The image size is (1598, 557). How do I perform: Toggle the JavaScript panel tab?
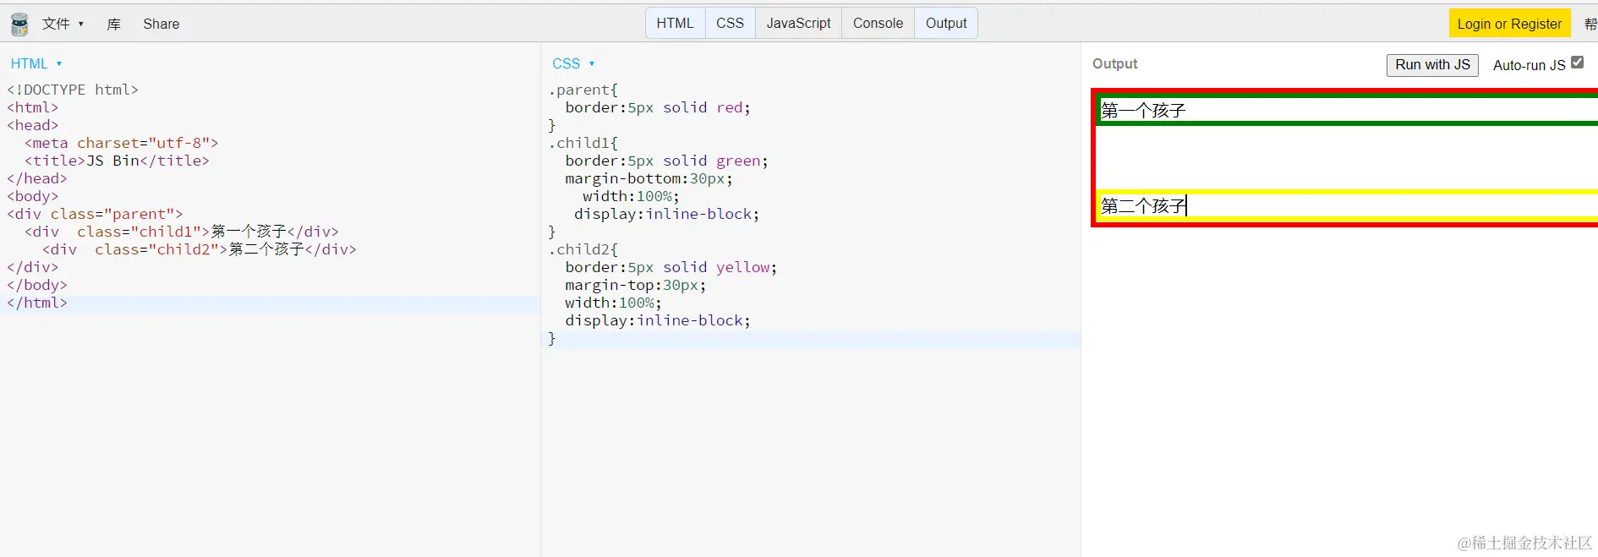[x=798, y=23]
